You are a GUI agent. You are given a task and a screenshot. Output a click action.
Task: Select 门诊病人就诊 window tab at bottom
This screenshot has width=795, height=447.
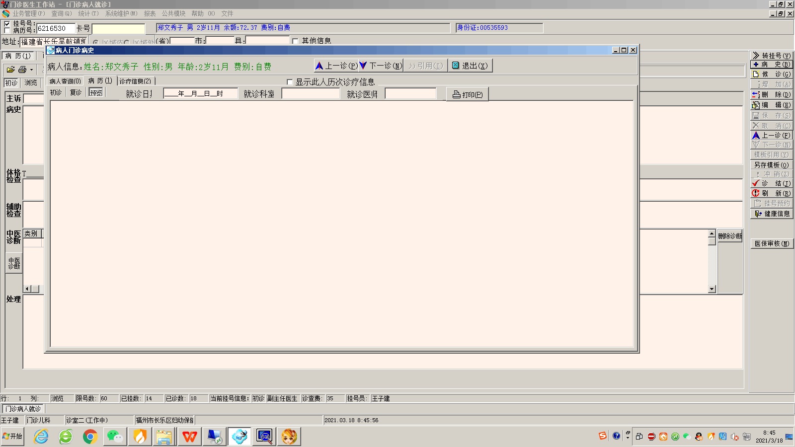(x=23, y=409)
